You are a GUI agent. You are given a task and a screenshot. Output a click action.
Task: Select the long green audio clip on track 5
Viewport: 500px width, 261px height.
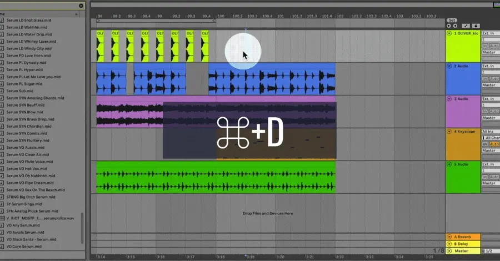pyautogui.click(x=216, y=177)
